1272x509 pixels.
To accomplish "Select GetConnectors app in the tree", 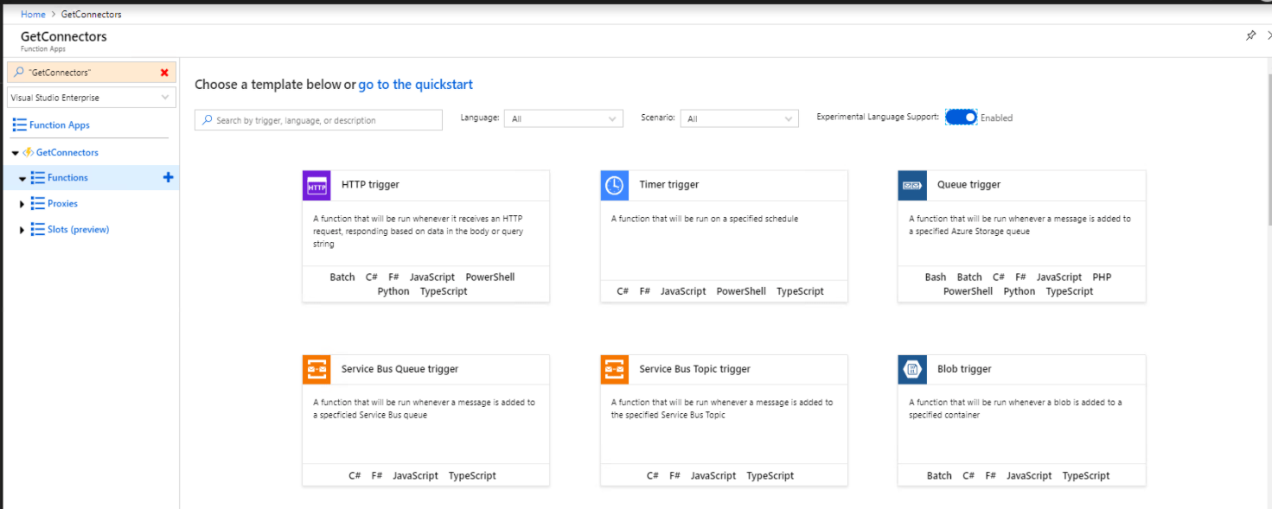I will click(x=67, y=152).
